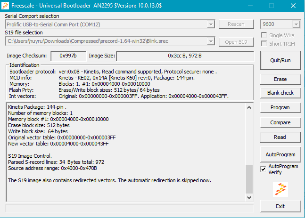Screen dimensions: 305x218
Task: Click the progress bar at the bottom
Action: 130,208
